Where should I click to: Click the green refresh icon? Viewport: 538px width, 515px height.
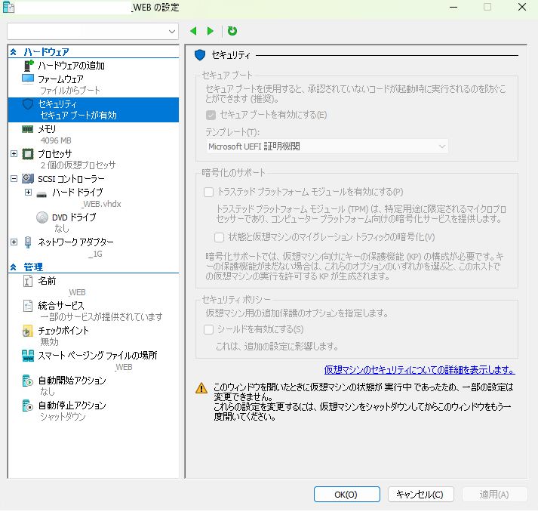pos(232,31)
